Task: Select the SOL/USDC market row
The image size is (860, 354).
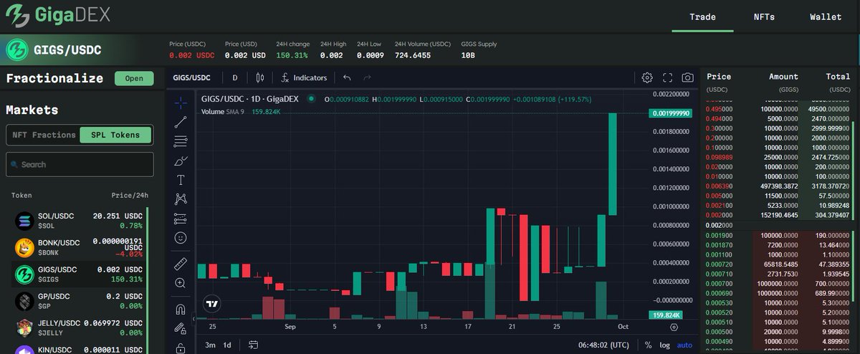Action: 79,220
